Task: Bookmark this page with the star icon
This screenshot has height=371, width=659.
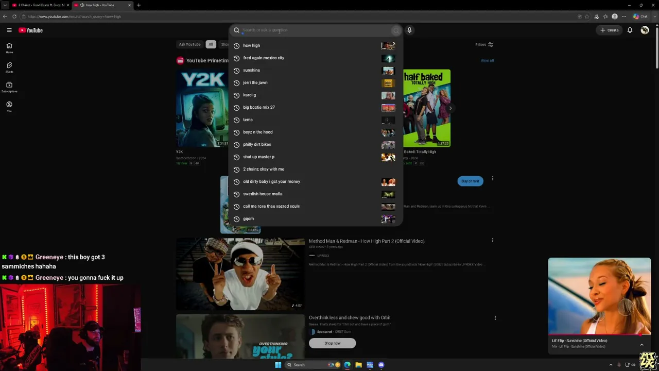Action: coord(587,16)
